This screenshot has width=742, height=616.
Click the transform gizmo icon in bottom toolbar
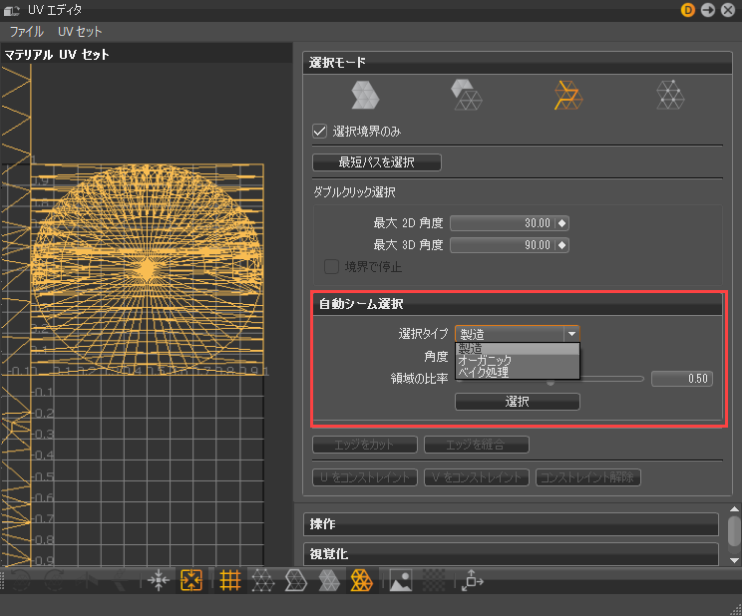471,580
